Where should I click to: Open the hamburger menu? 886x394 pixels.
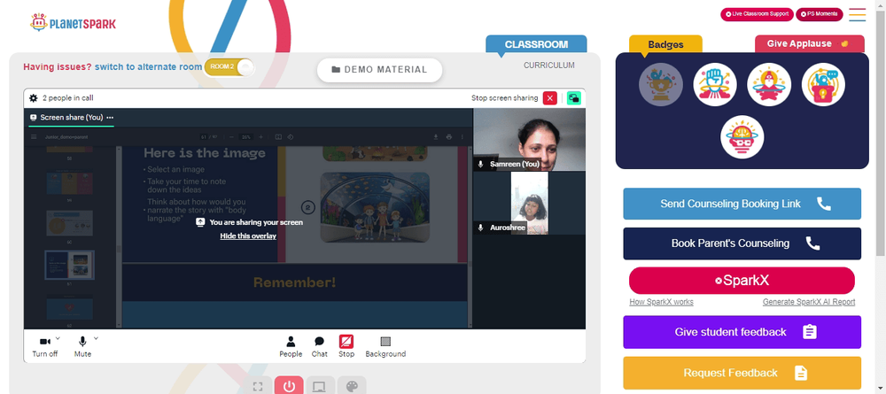point(857,15)
